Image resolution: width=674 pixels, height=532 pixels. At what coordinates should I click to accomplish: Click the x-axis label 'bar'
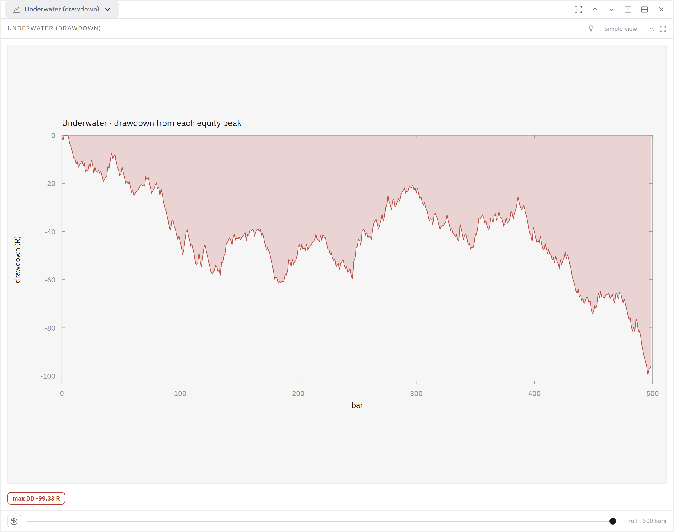click(x=357, y=405)
